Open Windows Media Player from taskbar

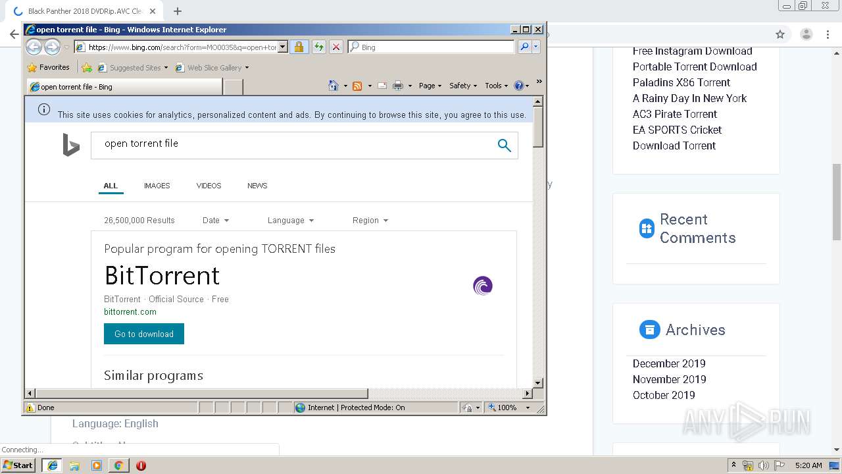pyautogui.click(x=97, y=465)
